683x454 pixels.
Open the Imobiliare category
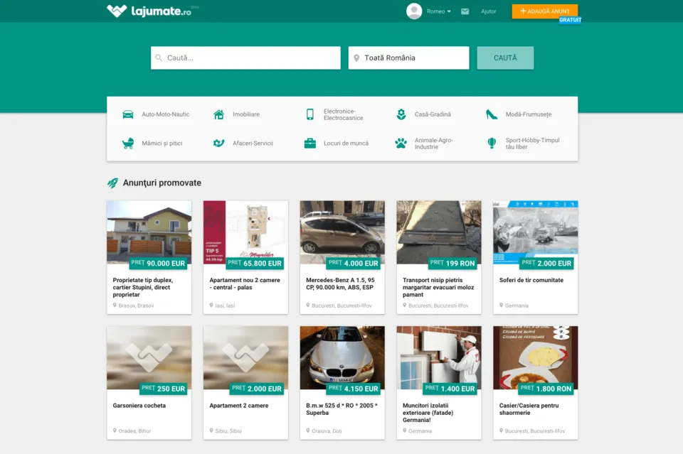coord(246,114)
